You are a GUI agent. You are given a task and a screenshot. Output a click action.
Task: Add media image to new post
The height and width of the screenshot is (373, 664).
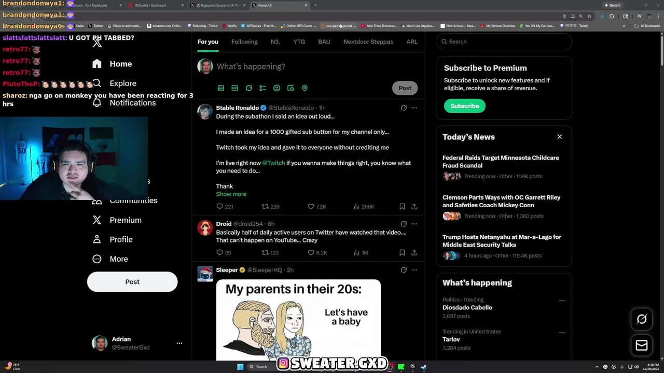pos(220,88)
